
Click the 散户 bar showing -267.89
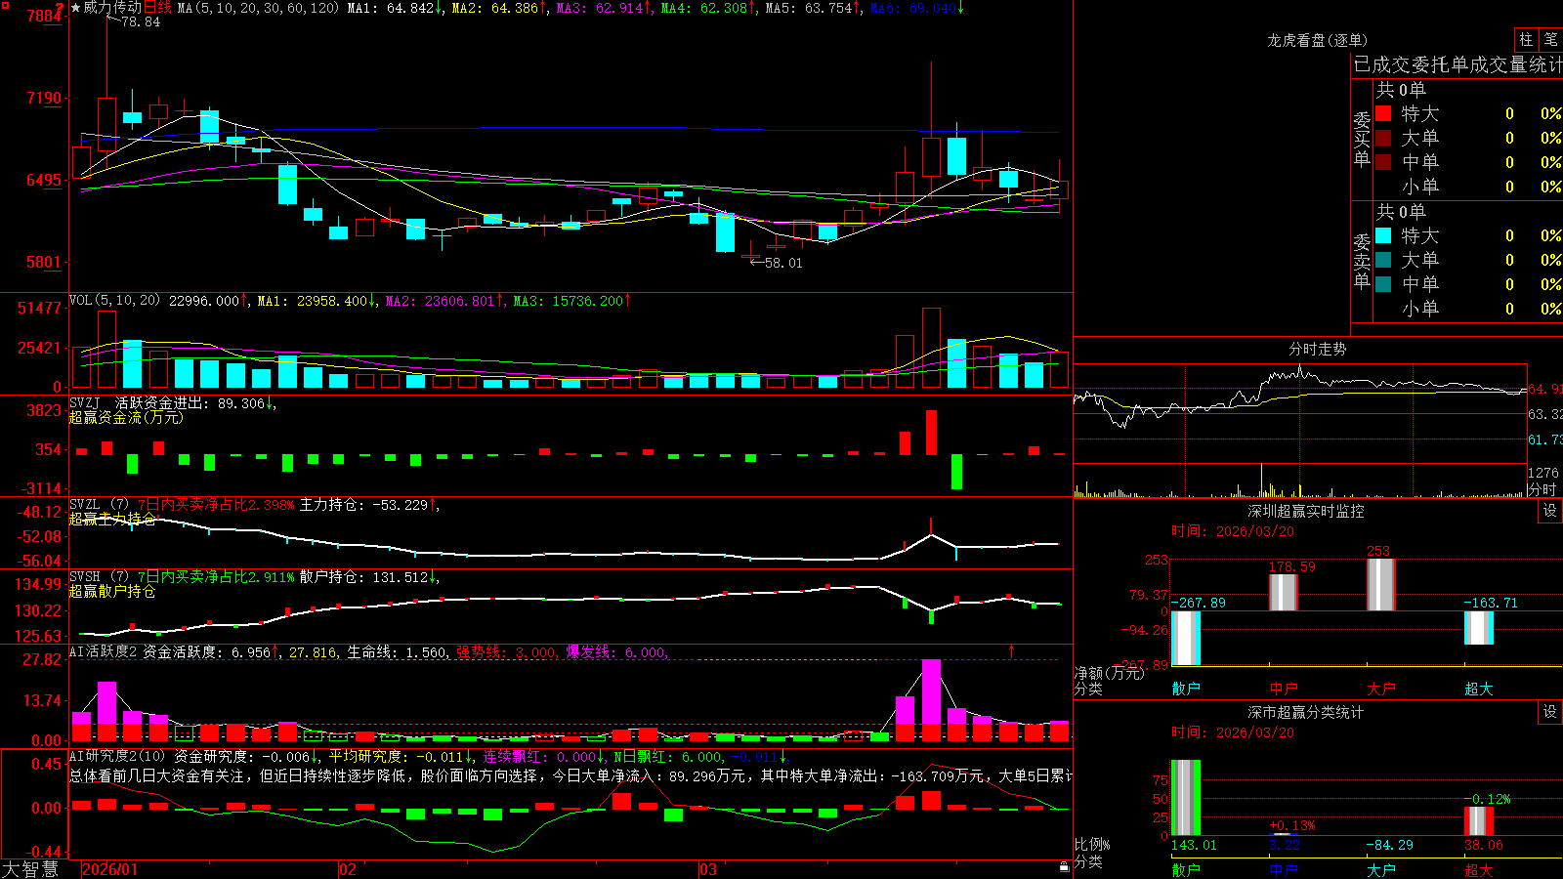point(1186,638)
